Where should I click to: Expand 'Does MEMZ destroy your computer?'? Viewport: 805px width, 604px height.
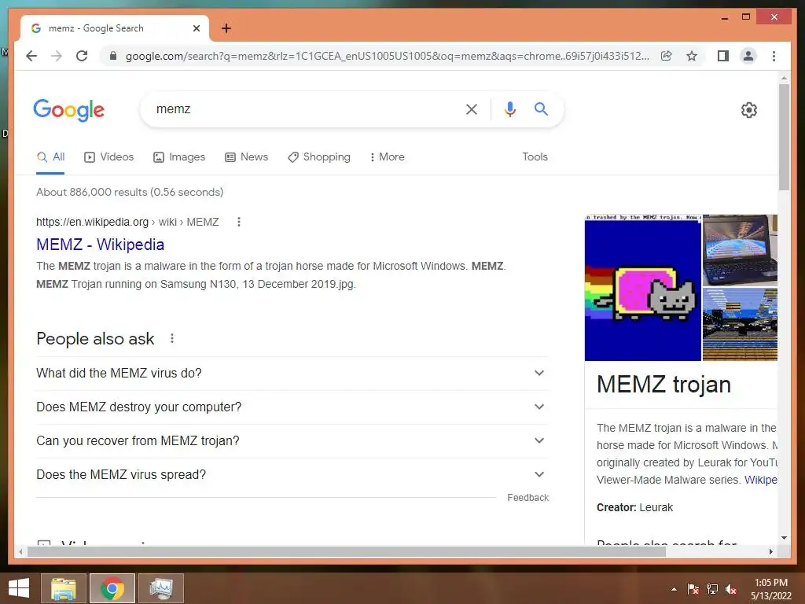tap(292, 407)
